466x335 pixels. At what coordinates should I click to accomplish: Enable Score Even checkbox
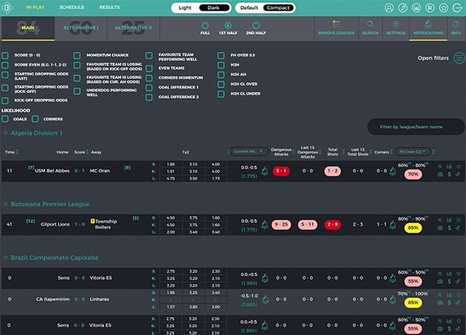5,65
